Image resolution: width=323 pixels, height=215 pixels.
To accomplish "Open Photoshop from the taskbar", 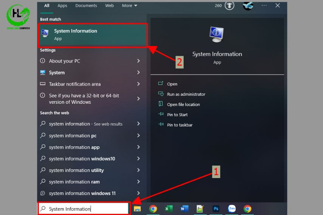I will 216,209.
